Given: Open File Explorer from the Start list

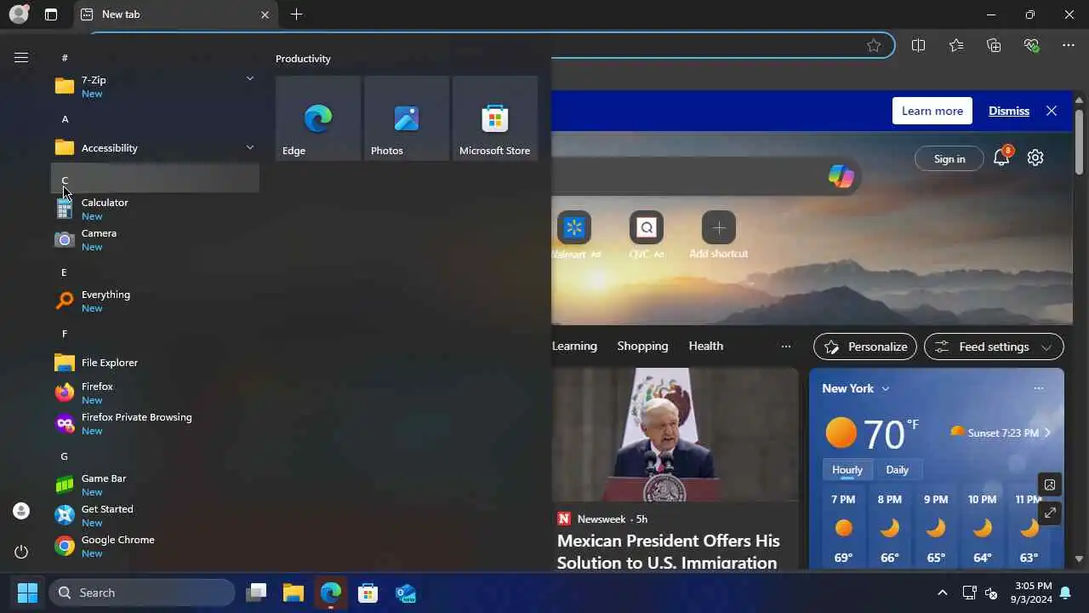Looking at the screenshot, I should (155, 363).
